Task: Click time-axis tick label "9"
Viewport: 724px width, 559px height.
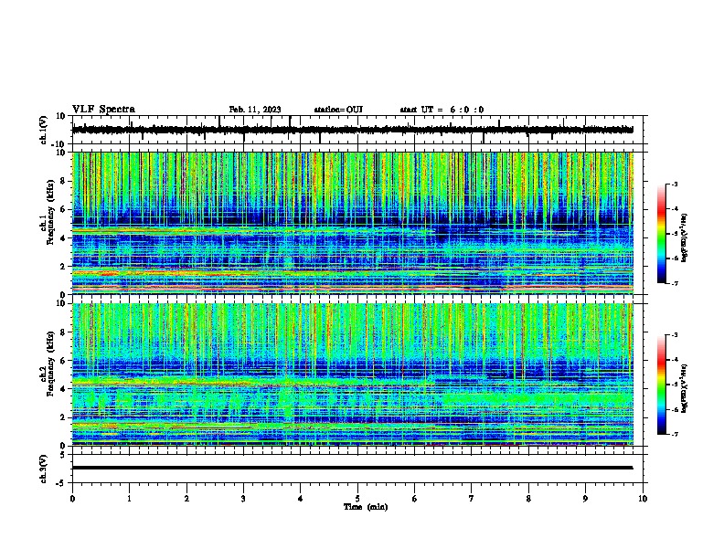Action: point(585,499)
